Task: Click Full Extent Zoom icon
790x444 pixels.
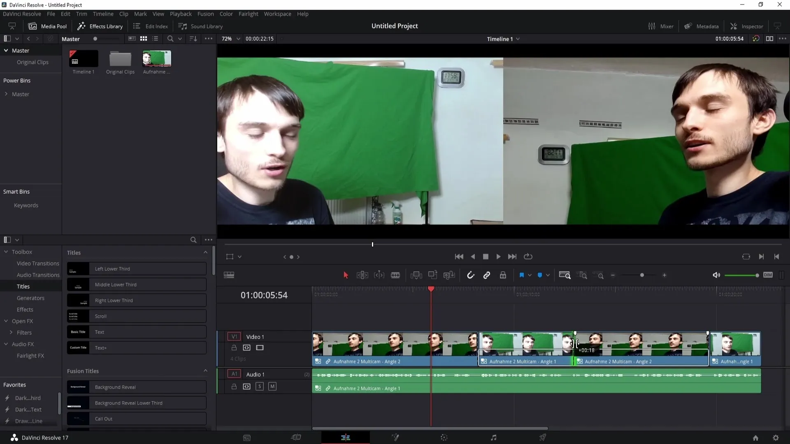Action: coord(565,275)
